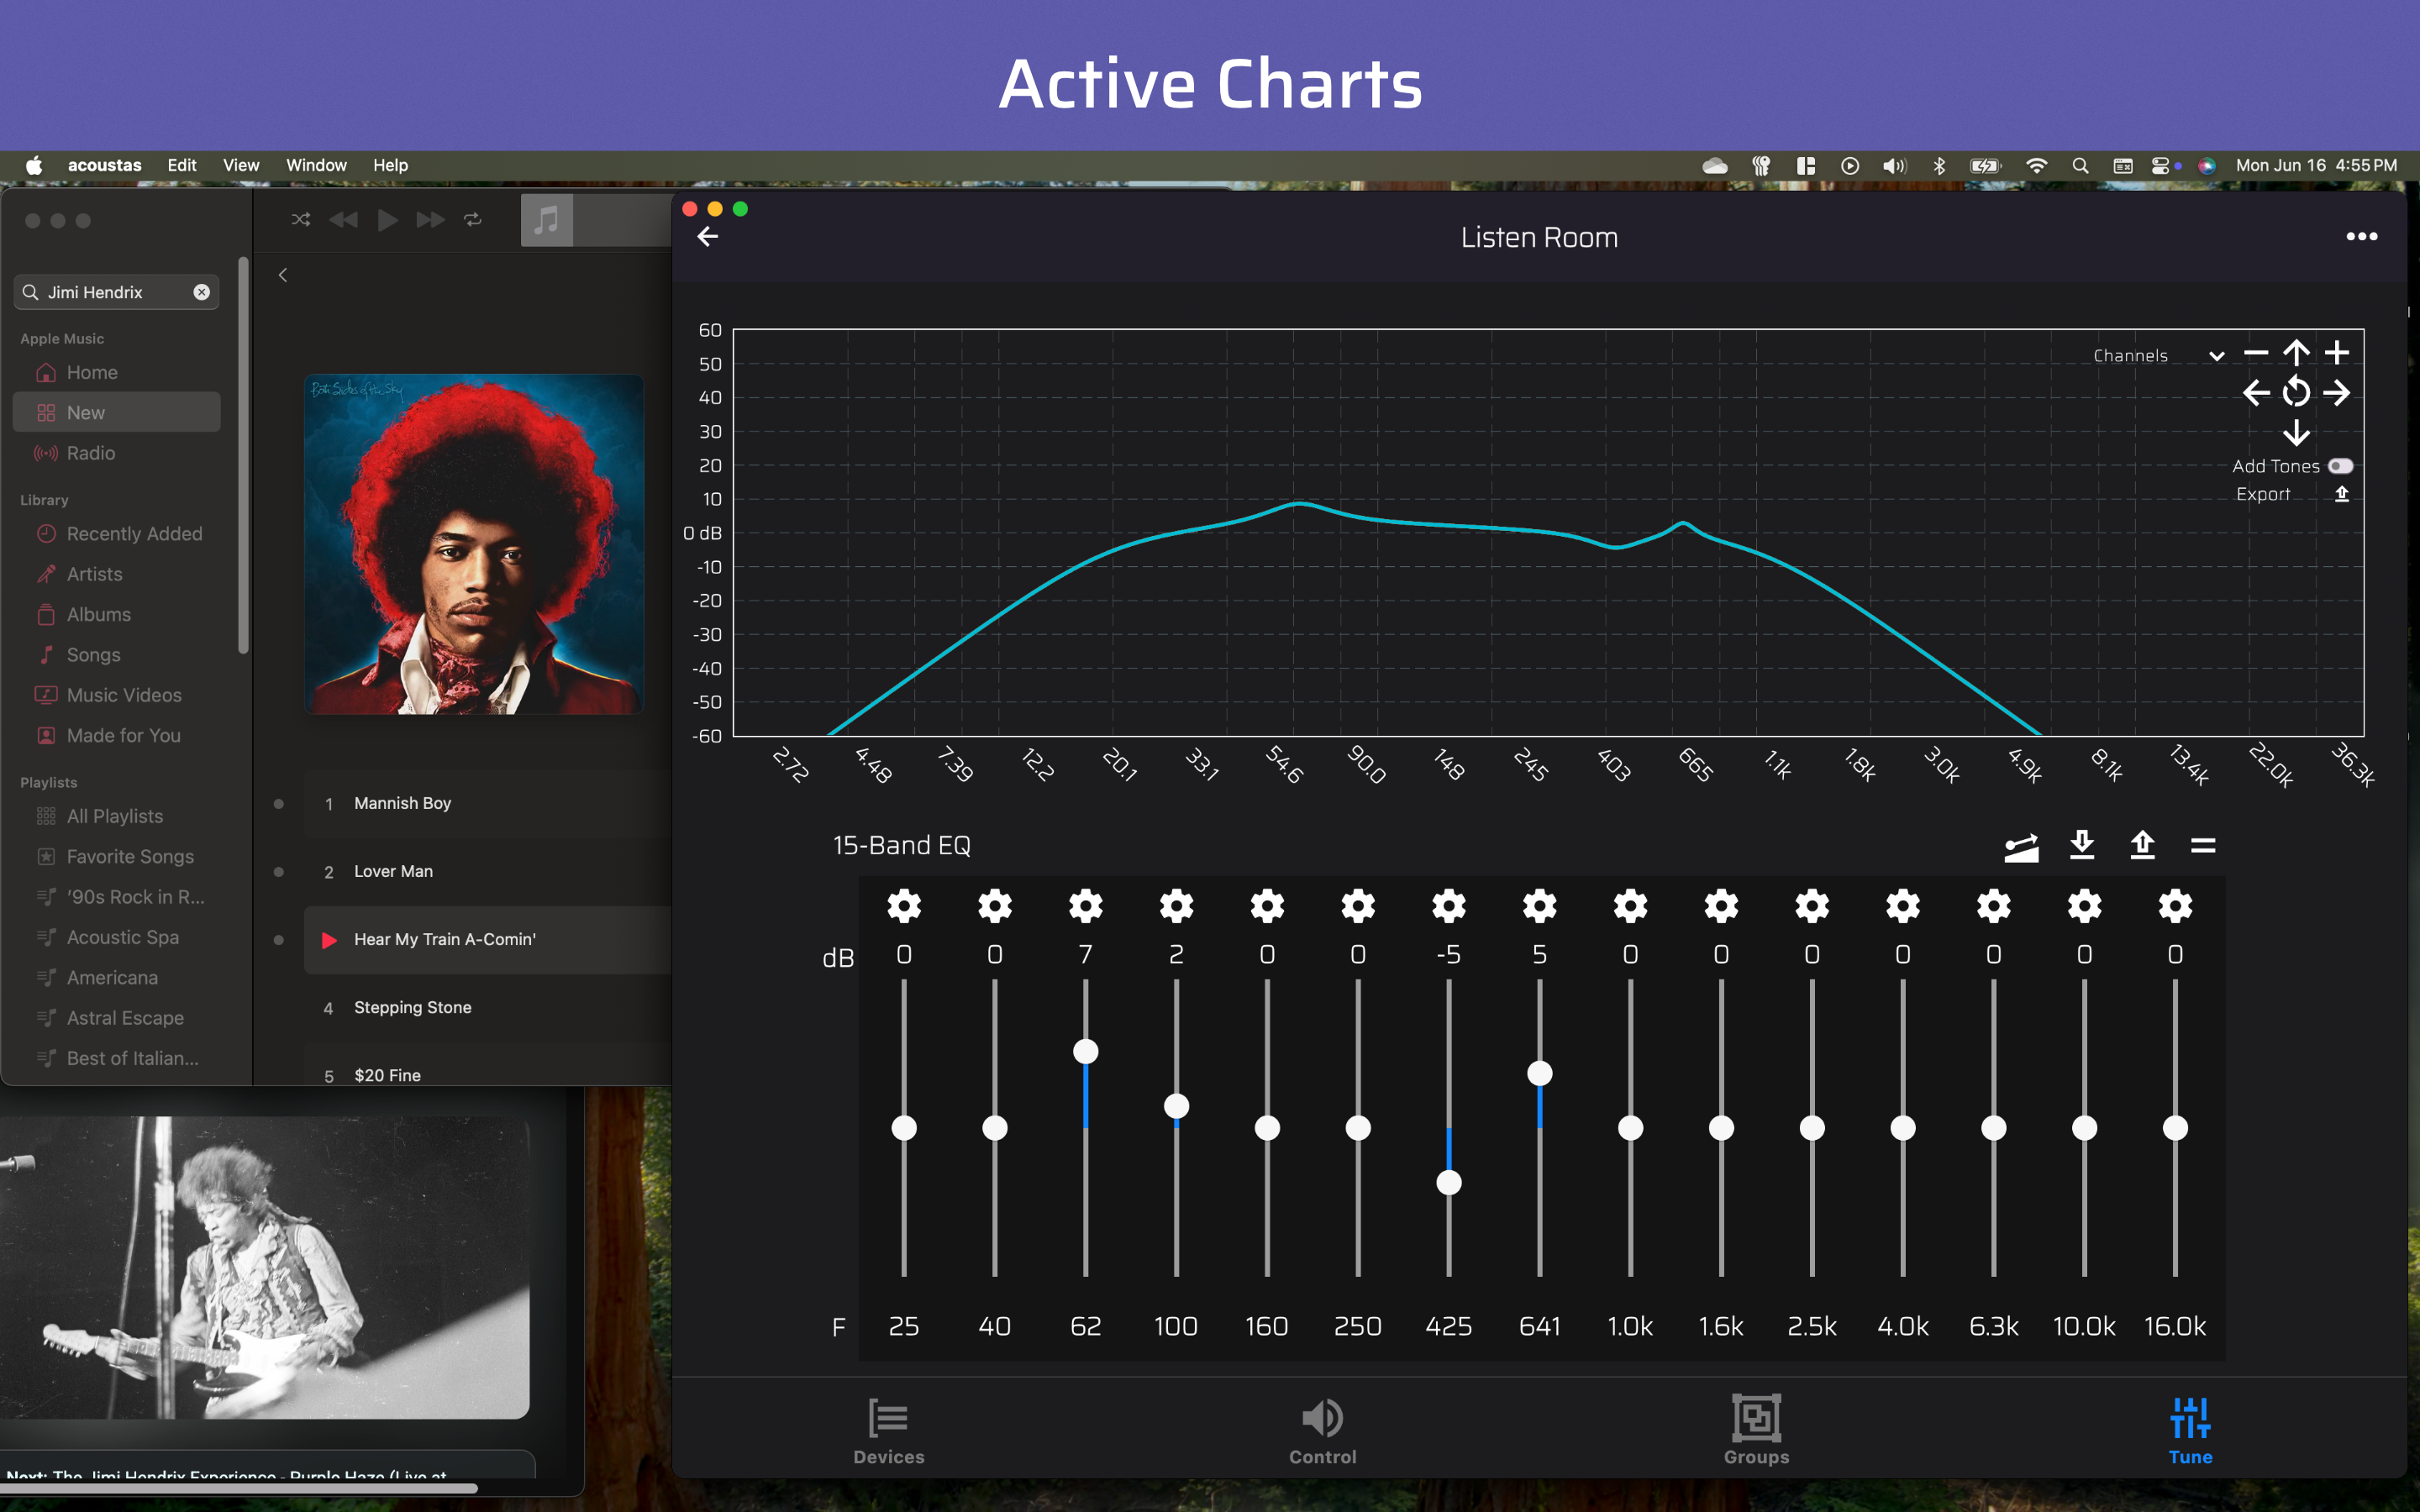This screenshot has height=1512, width=2420.
Task: Collapse music view with the left chevron
Action: (283, 275)
